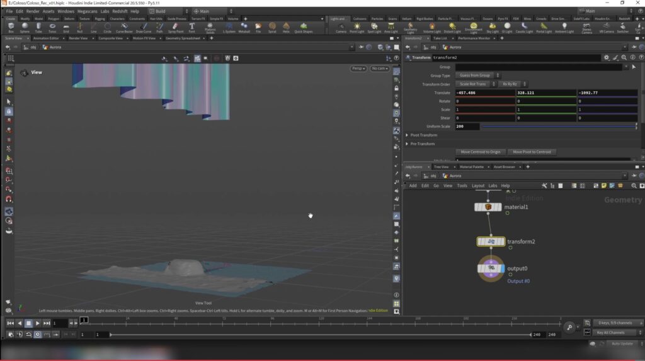Click Move Centroid to Origin button
Image resolution: width=645 pixels, height=361 pixels.
(480, 152)
